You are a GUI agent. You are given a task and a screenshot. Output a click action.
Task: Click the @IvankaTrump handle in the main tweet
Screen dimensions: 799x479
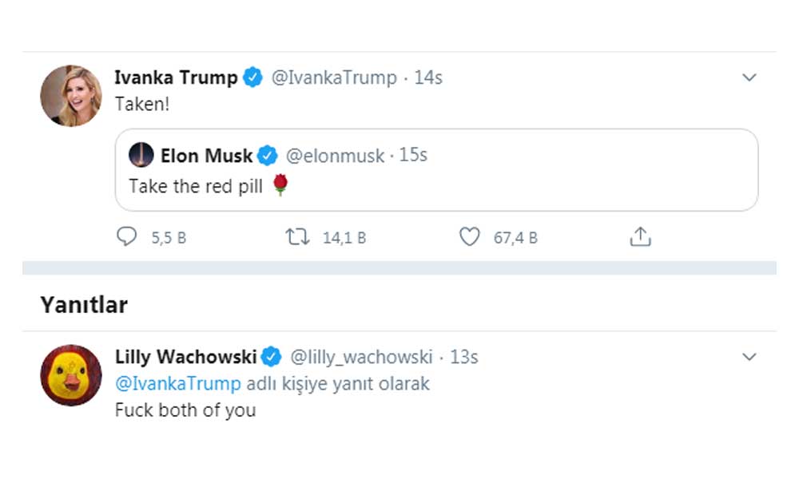[x=334, y=78]
